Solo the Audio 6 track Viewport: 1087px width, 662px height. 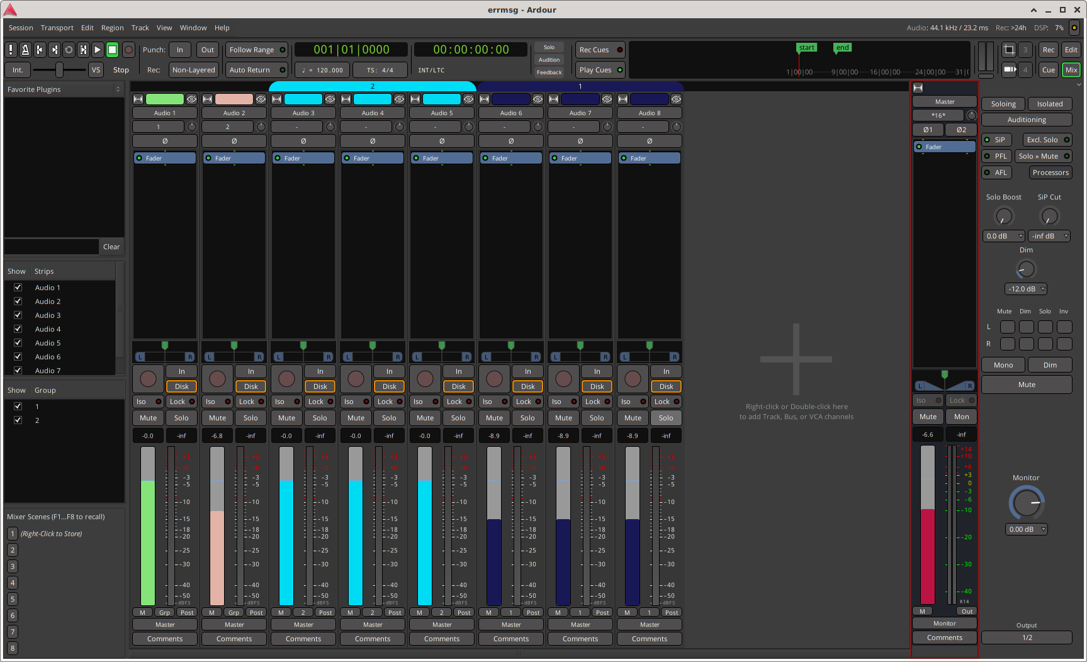[x=527, y=418]
